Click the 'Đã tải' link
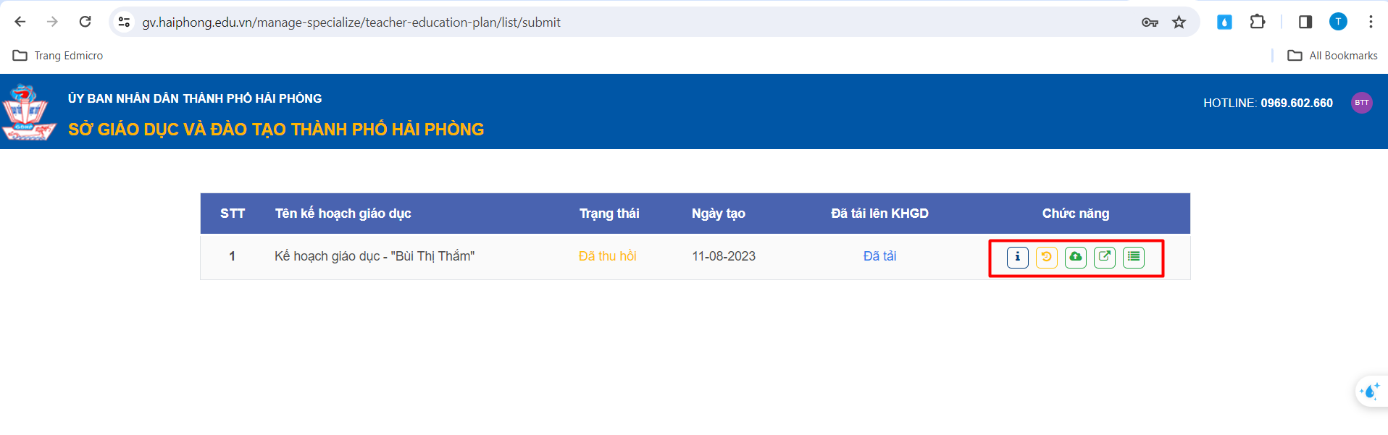Viewport: 1388px width, 435px height. click(879, 256)
